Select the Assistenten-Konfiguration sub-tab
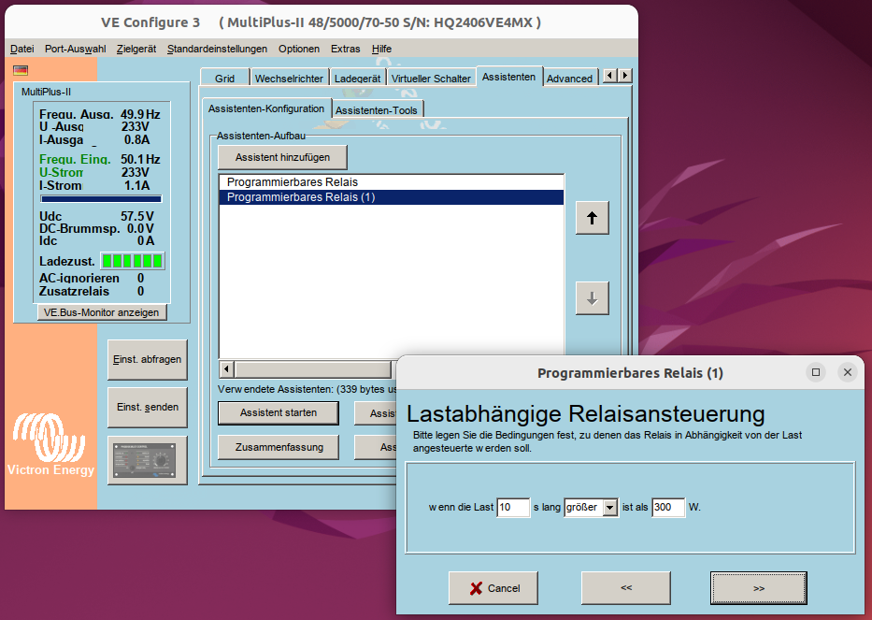 (266, 108)
